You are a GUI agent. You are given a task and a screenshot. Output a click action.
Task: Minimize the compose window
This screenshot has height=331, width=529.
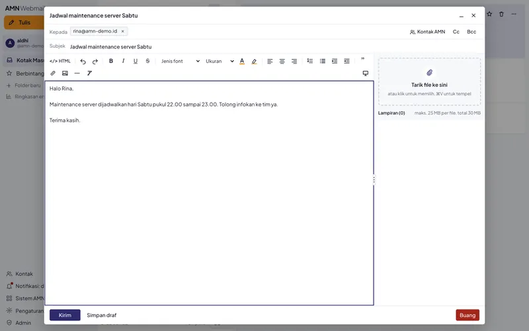pyautogui.click(x=461, y=16)
